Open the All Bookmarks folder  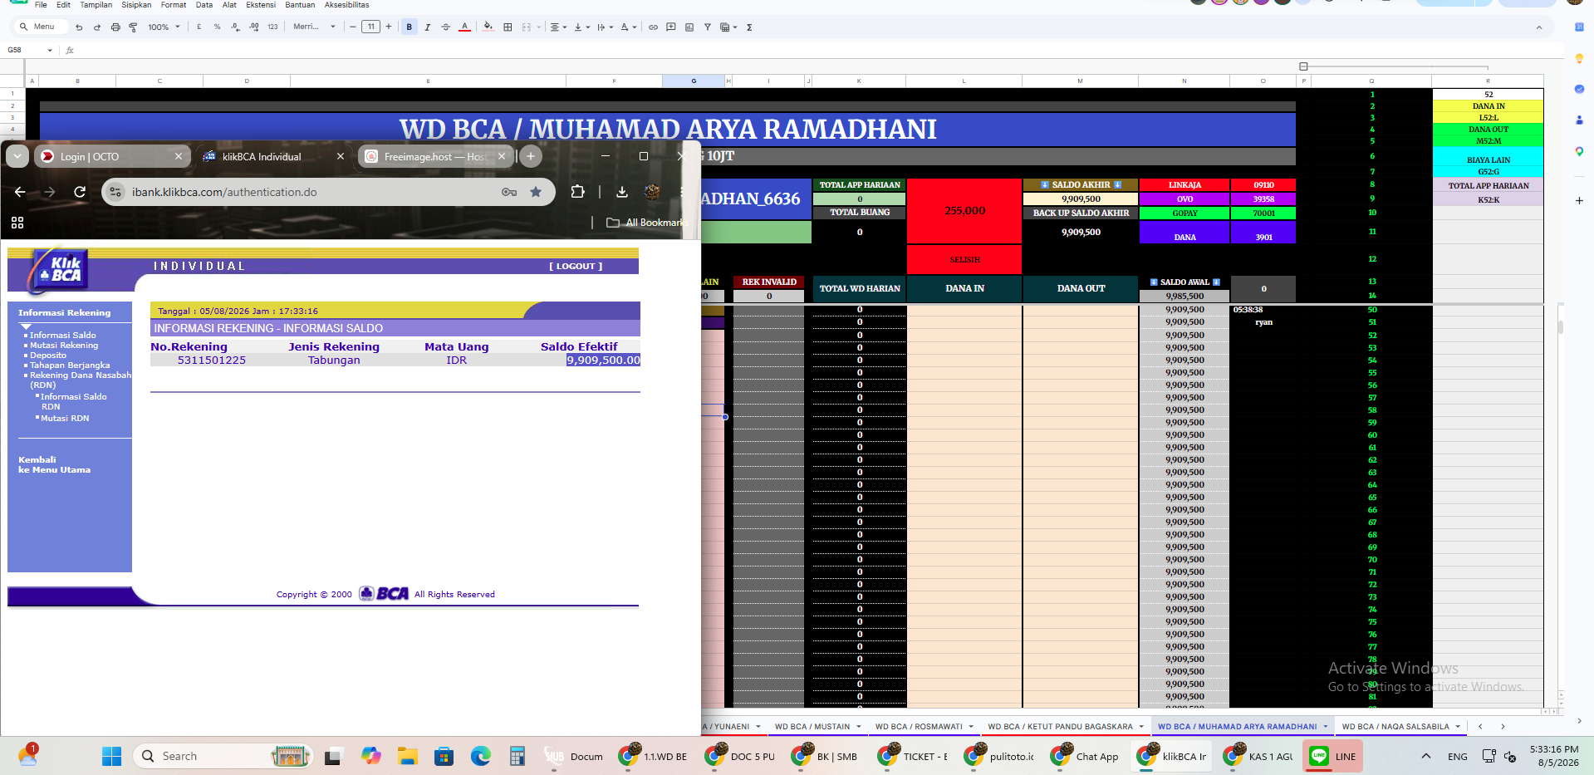(648, 223)
